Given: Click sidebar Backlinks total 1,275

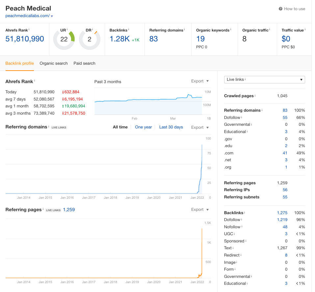Looking at the screenshot, I should [282, 213].
